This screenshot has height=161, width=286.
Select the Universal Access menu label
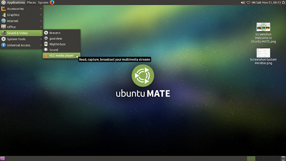click(19, 45)
